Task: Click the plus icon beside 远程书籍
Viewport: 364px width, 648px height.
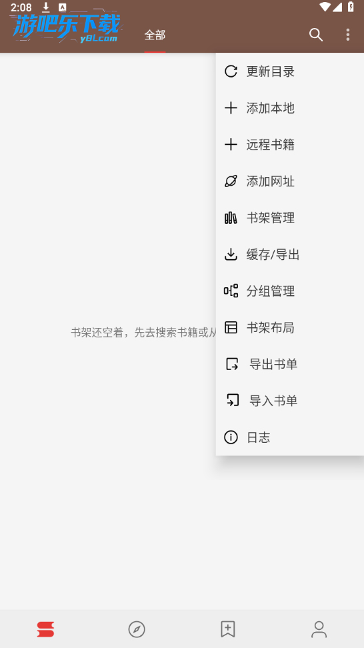Action: [x=231, y=145]
